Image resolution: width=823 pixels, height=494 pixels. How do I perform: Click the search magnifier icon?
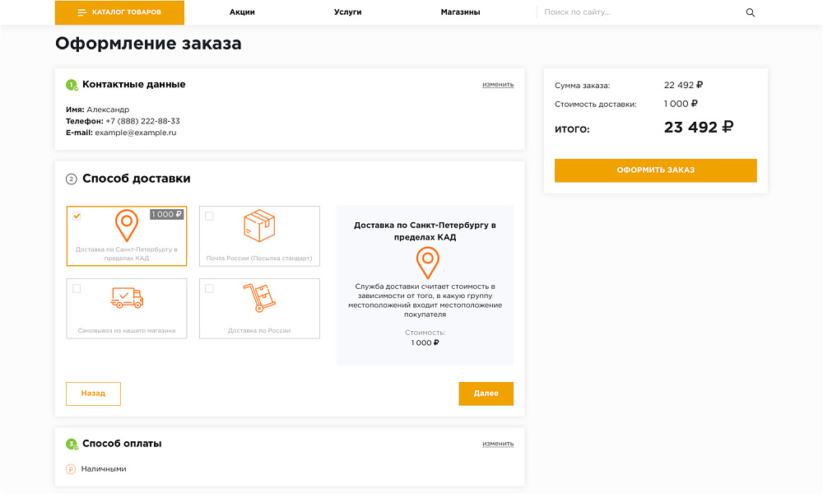tap(750, 12)
